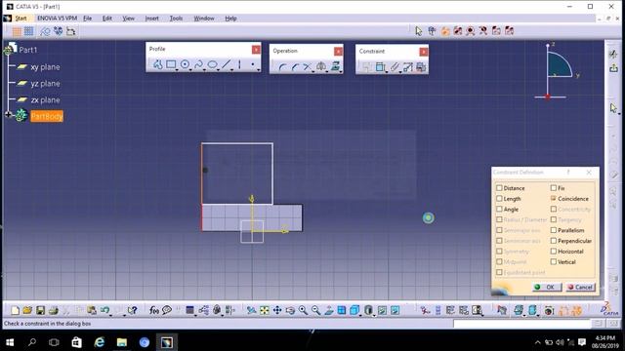
Task: Choose the Chamfer tool in Operation toolbar
Action: coord(295,67)
